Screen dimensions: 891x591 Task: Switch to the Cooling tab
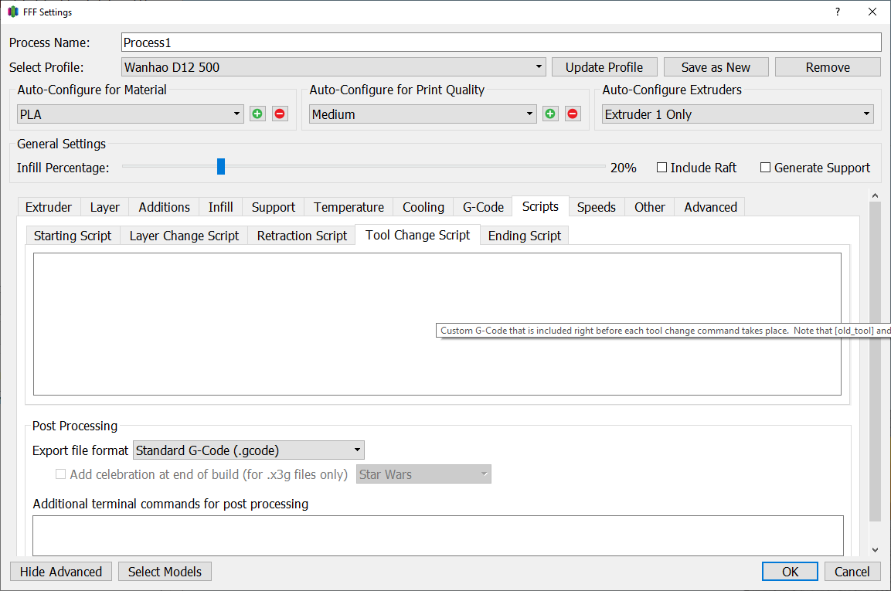[x=423, y=207]
